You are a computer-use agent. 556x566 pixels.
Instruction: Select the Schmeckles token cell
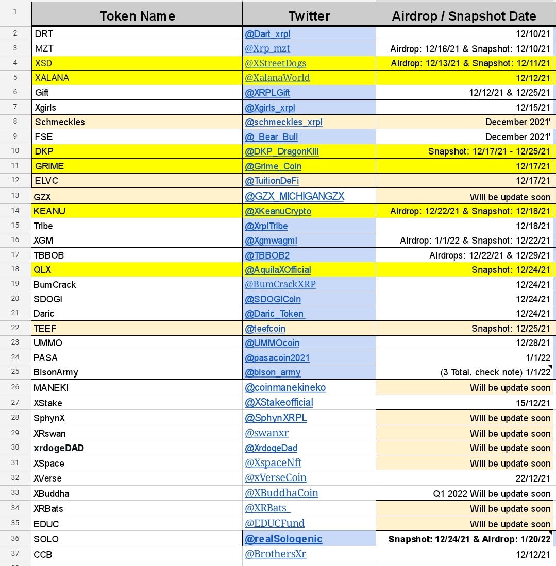point(137,122)
